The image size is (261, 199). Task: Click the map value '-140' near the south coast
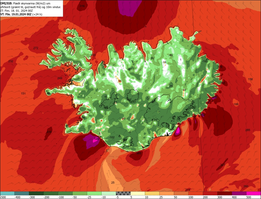click(x=124, y=140)
